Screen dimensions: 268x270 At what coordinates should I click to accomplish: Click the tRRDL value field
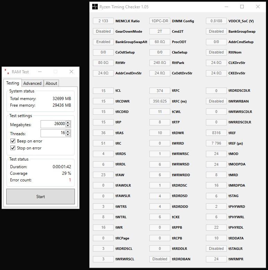[x=103, y=164]
